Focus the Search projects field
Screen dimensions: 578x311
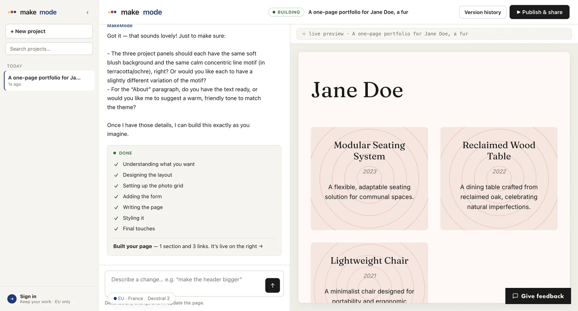pos(49,49)
